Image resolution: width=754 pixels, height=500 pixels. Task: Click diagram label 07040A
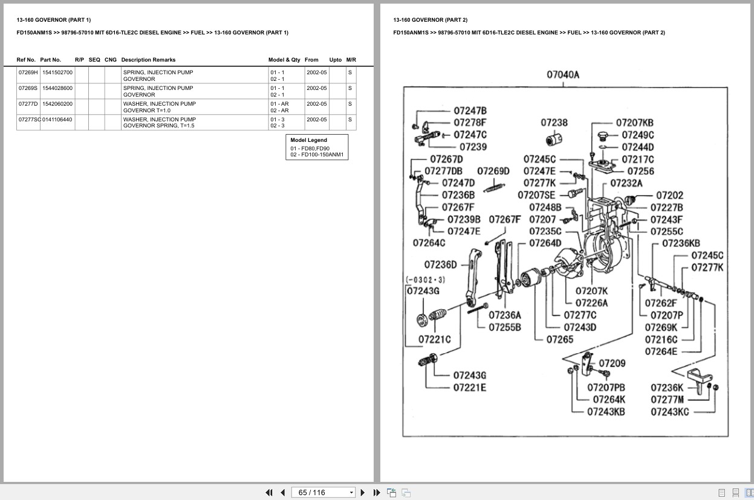pos(563,75)
